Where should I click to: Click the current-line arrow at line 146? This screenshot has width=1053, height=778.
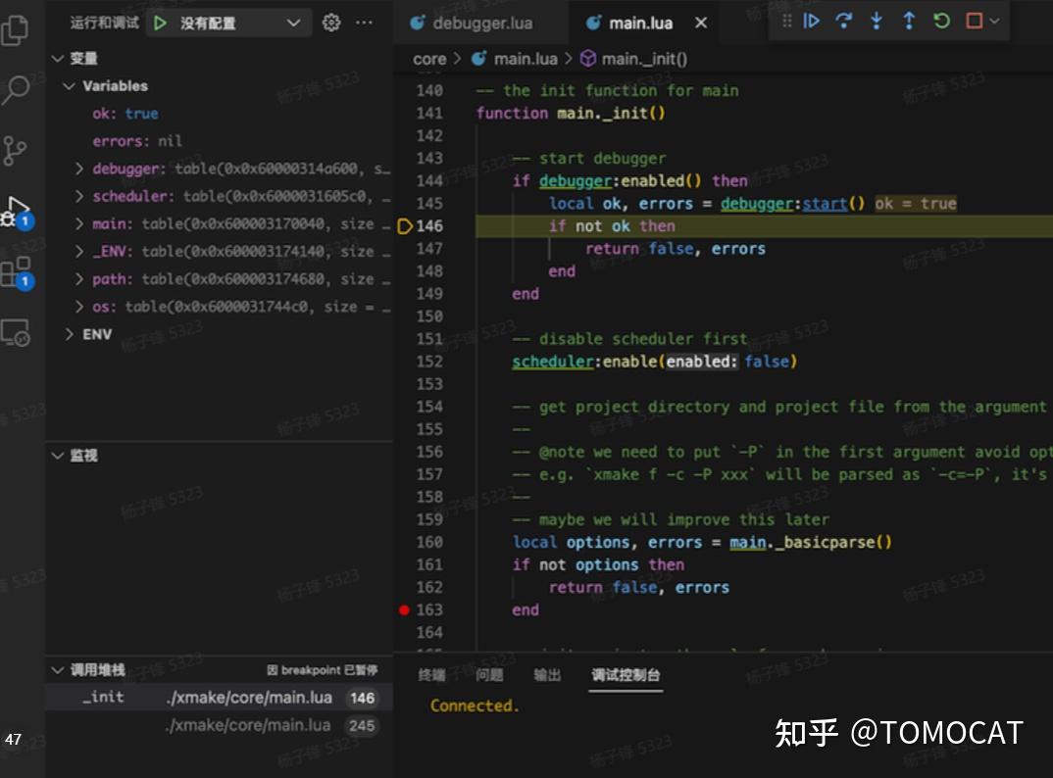[404, 226]
